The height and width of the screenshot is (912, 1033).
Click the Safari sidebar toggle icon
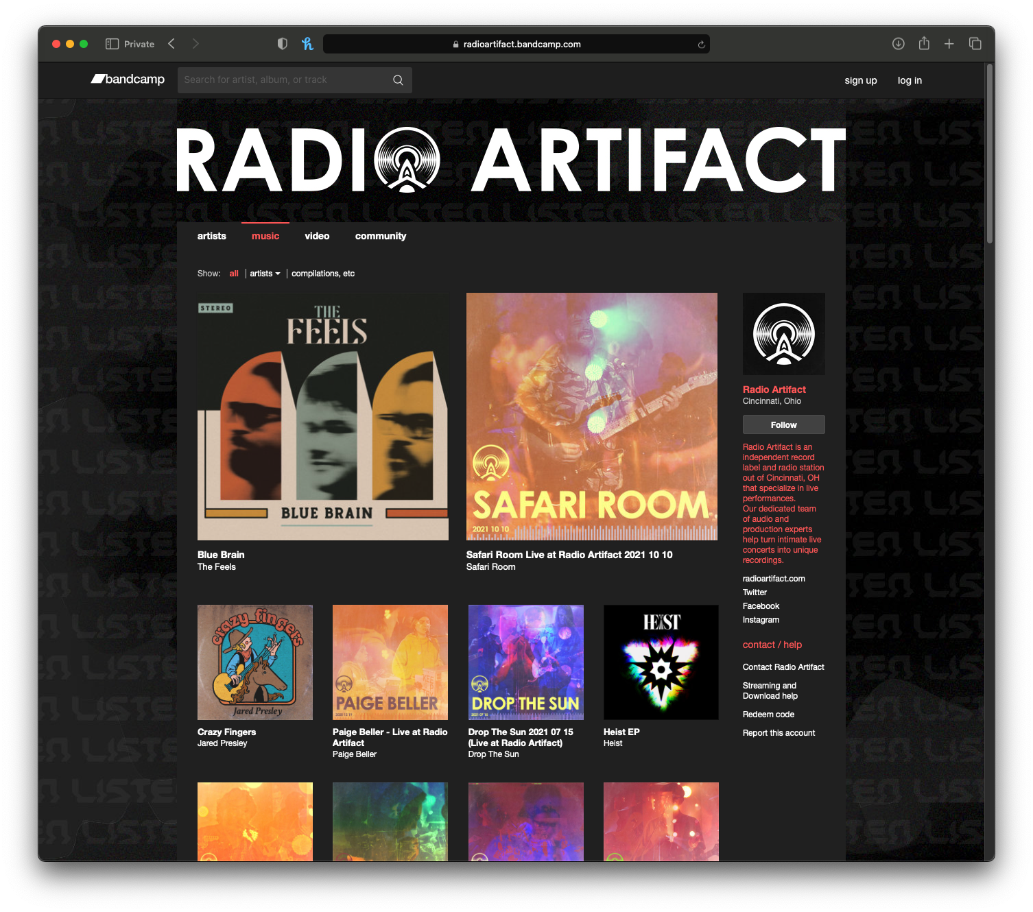[112, 44]
